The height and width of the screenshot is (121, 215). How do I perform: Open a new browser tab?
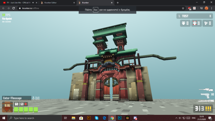tap(118, 3)
